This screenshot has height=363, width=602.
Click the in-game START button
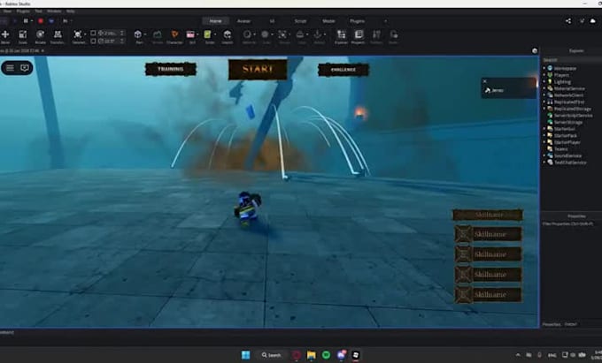pos(258,69)
